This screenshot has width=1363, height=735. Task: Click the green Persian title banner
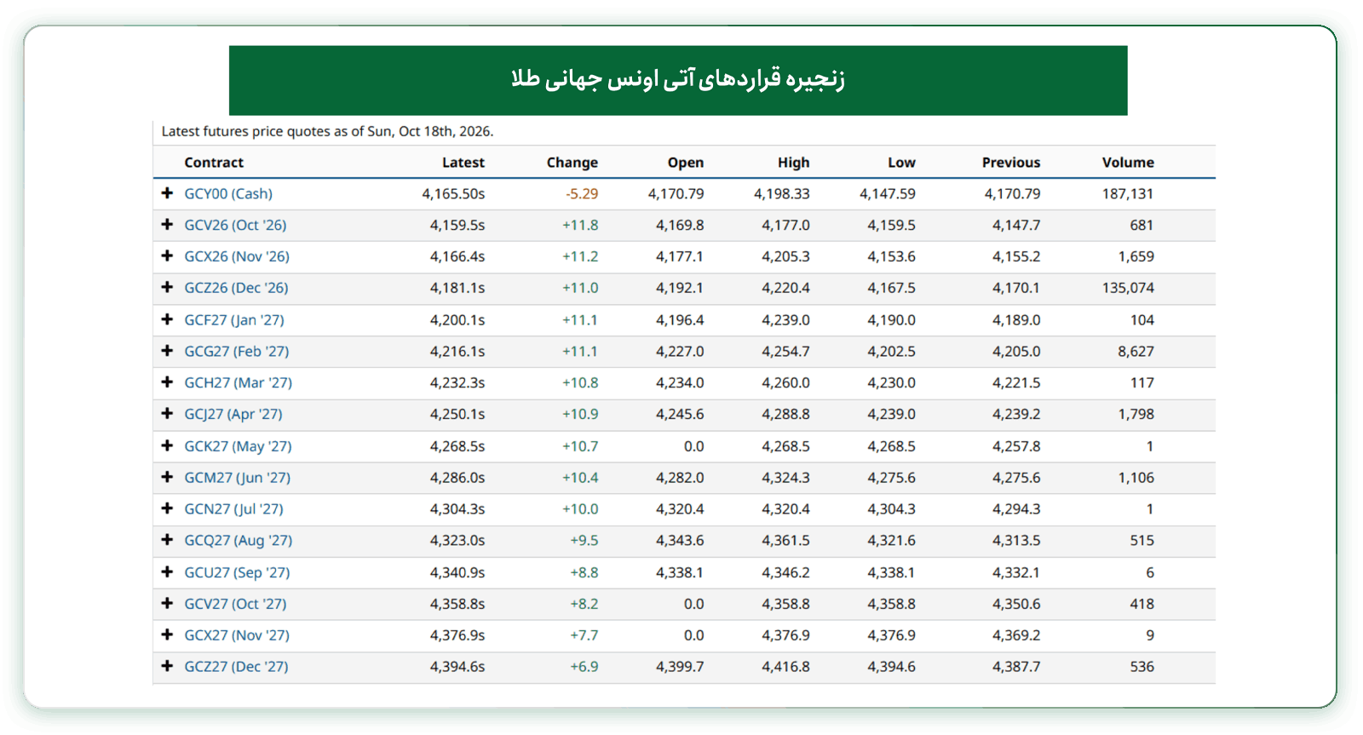click(x=678, y=80)
